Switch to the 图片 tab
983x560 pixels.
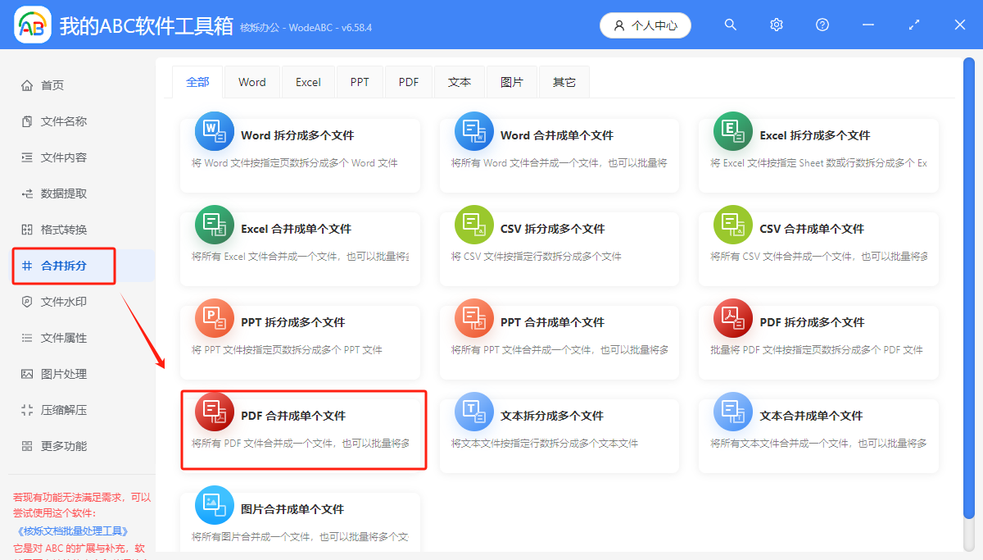pyautogui.click(x=511, y=81)
